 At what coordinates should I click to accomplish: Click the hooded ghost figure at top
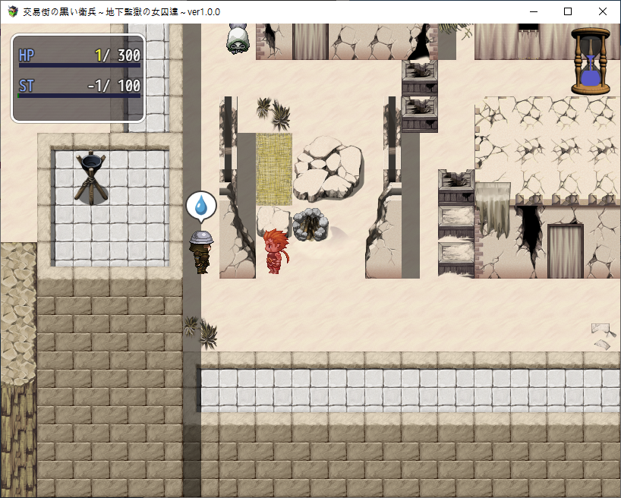(237, 39)
